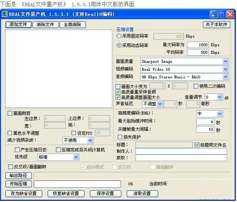Viewport: 237px width, 202px height.
Task: Click the 最大起始缓冲时间 field
Action: (x=205, y=121)
